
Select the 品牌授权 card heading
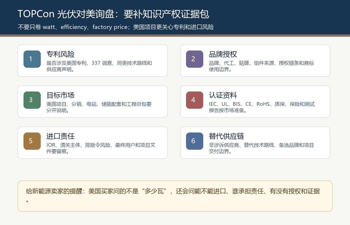[x=223, y=54]
